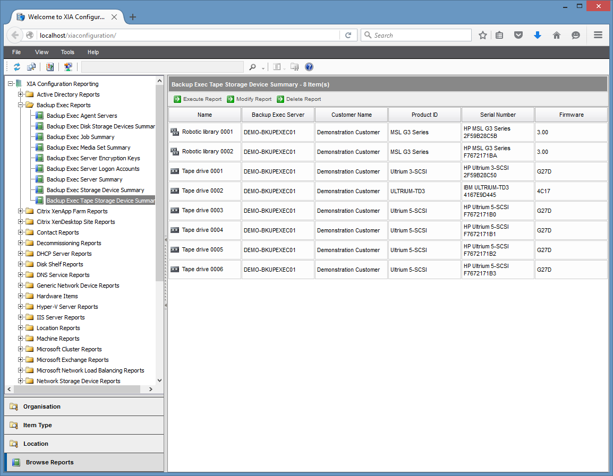Switch to the Organisation panel
Screen dimensions: 613x476
coord(84,406)
